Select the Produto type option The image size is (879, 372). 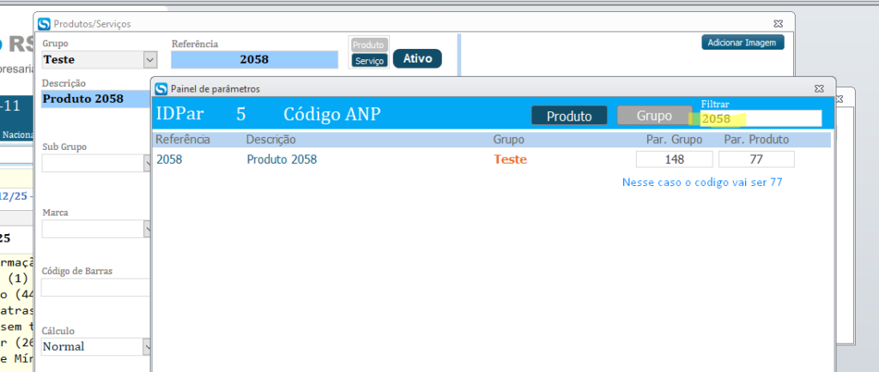click(x=369, y=45)
